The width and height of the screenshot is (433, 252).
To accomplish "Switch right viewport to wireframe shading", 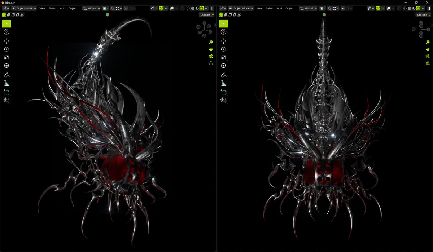I will click(x=405, y=8).
